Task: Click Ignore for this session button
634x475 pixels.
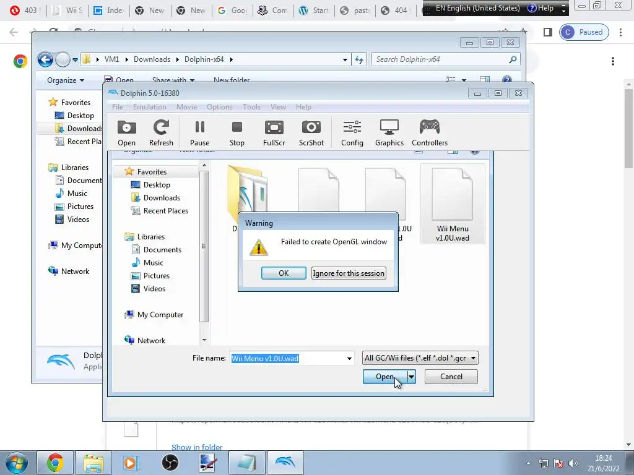Action: tap(349, 273)
